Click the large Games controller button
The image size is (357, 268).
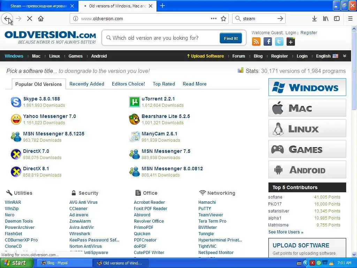click(x=307, y=149)
